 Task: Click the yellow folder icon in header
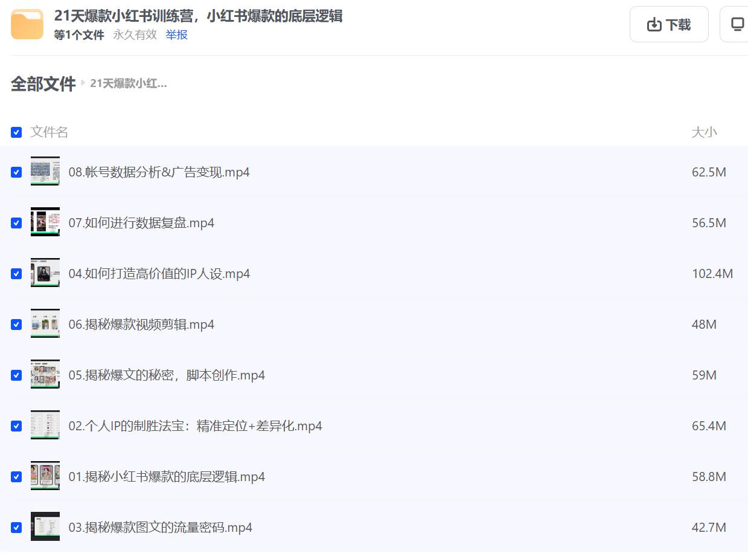coord(27,25)
